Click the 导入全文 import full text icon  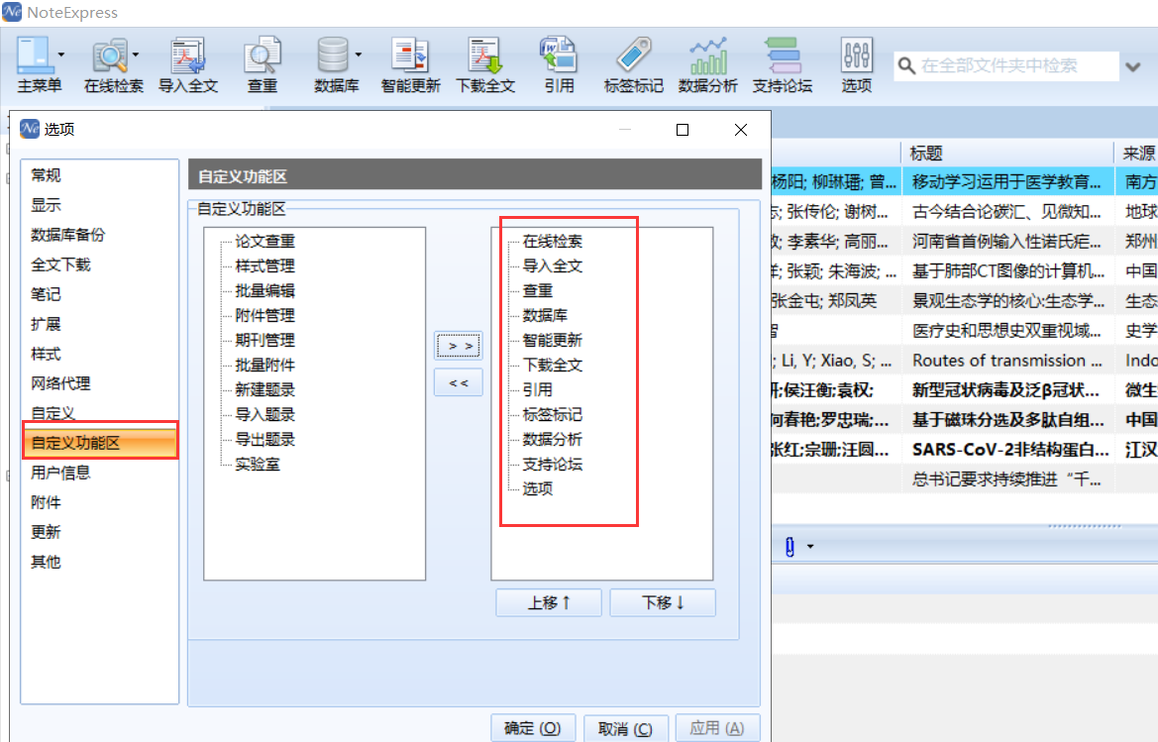click(187, 56)
